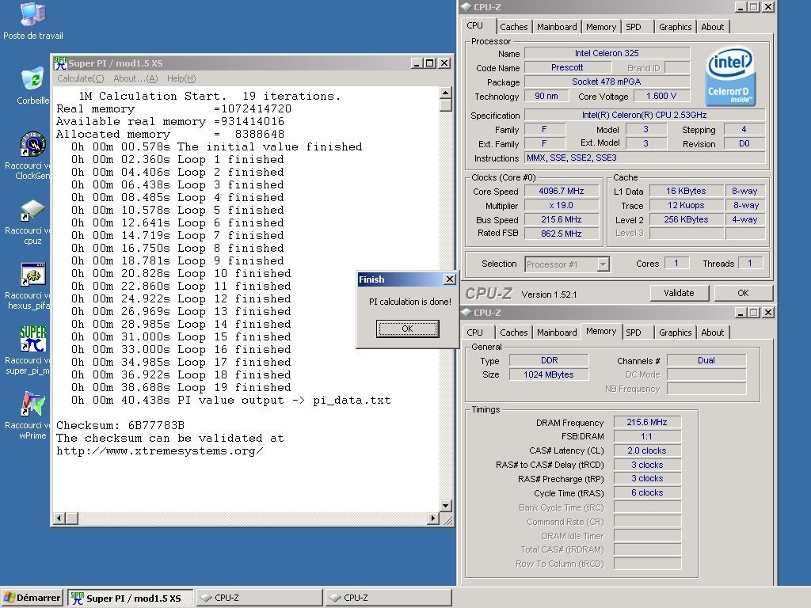811x608 pixels.
Task: Open Help menu in Super PI
Action: point(181,78)
